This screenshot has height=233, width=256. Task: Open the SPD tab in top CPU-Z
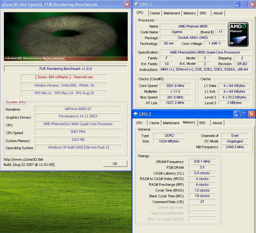[x=203, y=13]
